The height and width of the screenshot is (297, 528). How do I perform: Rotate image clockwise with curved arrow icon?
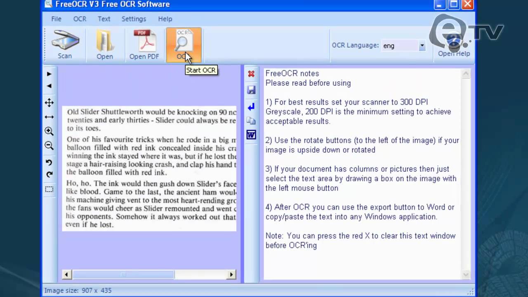(49, 174)
